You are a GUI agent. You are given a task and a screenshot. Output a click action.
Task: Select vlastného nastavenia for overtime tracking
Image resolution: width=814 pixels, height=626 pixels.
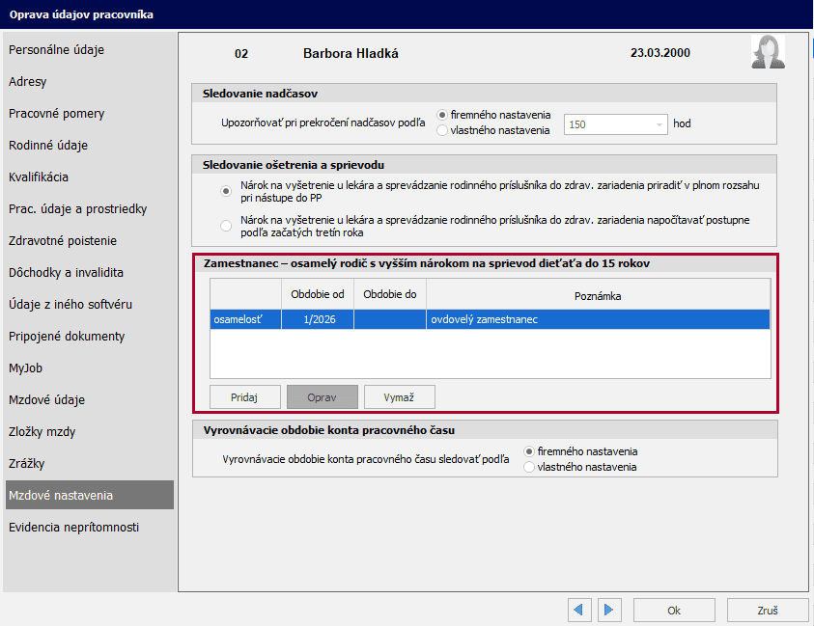click(443, 130)
